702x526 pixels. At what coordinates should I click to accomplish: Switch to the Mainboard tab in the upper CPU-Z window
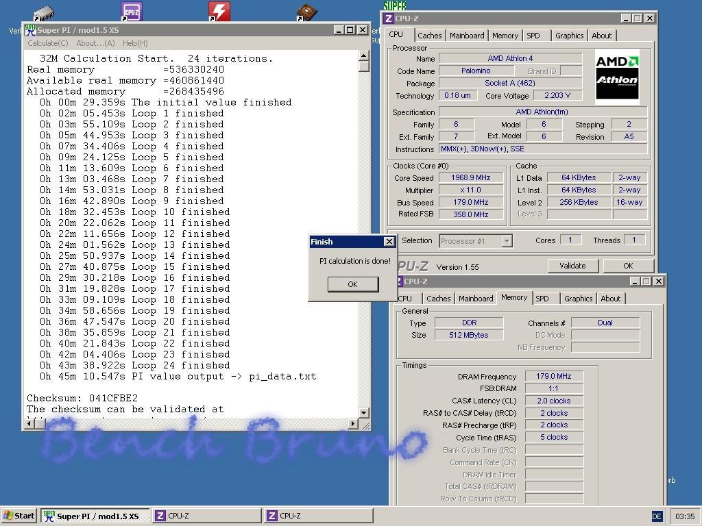coord(467,36)
